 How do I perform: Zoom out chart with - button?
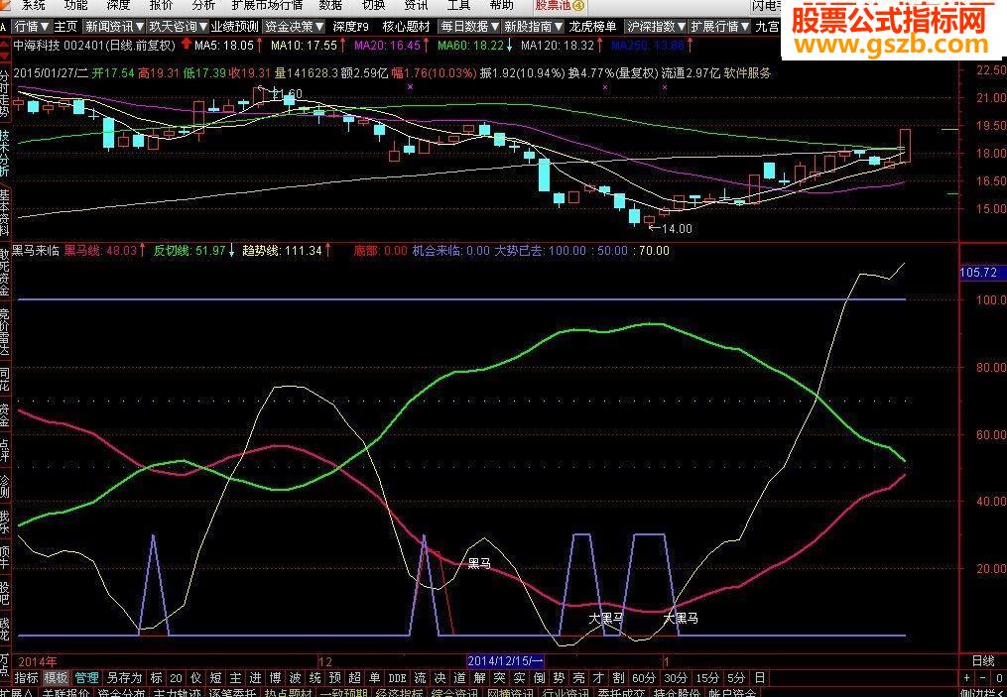coord(982,678)
